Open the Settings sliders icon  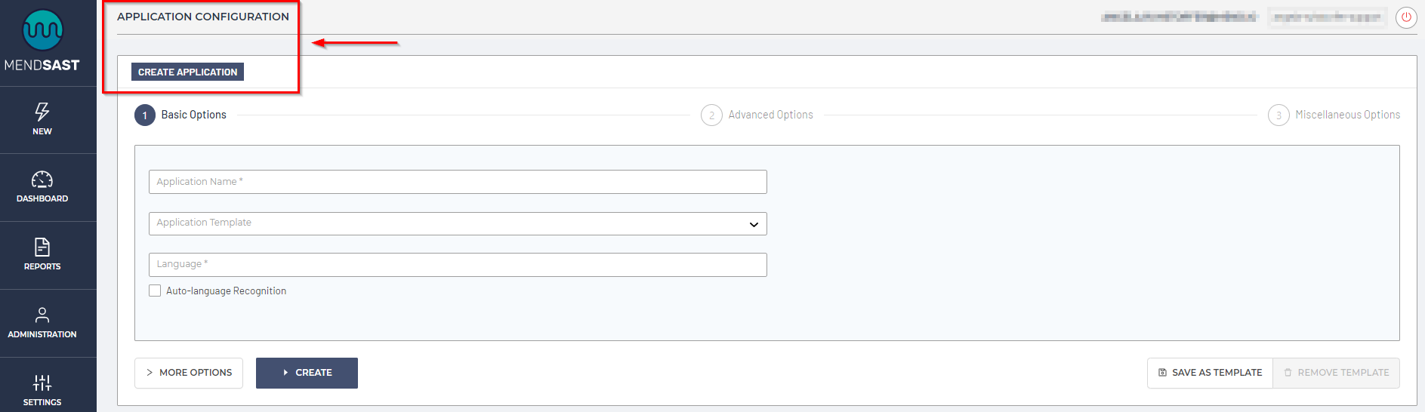point(42,383)
